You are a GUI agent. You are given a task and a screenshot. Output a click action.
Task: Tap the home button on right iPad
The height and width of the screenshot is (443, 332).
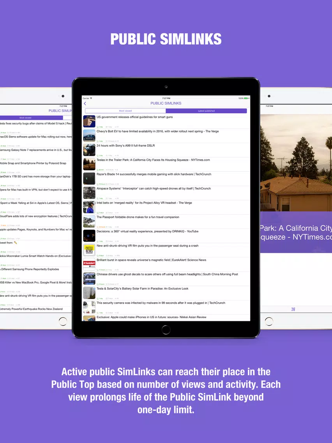(269, 321)
